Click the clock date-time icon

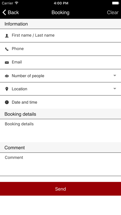(x=7, y=102)
